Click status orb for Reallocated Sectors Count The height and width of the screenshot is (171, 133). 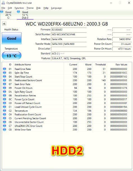(x=4, y=80)
